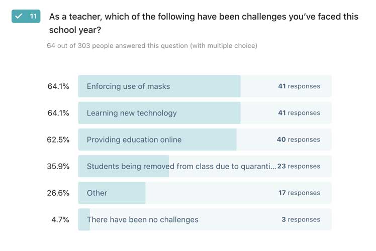Click the 'Students being removed from class' answer label
The width and height of the screenshot is (376, 251).
click(x=181, y=166)
